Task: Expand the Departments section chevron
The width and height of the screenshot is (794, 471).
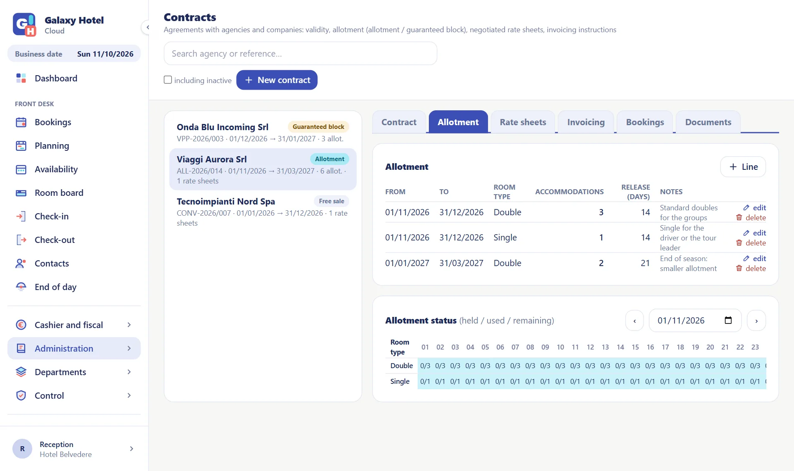Action: click(129, 372)
